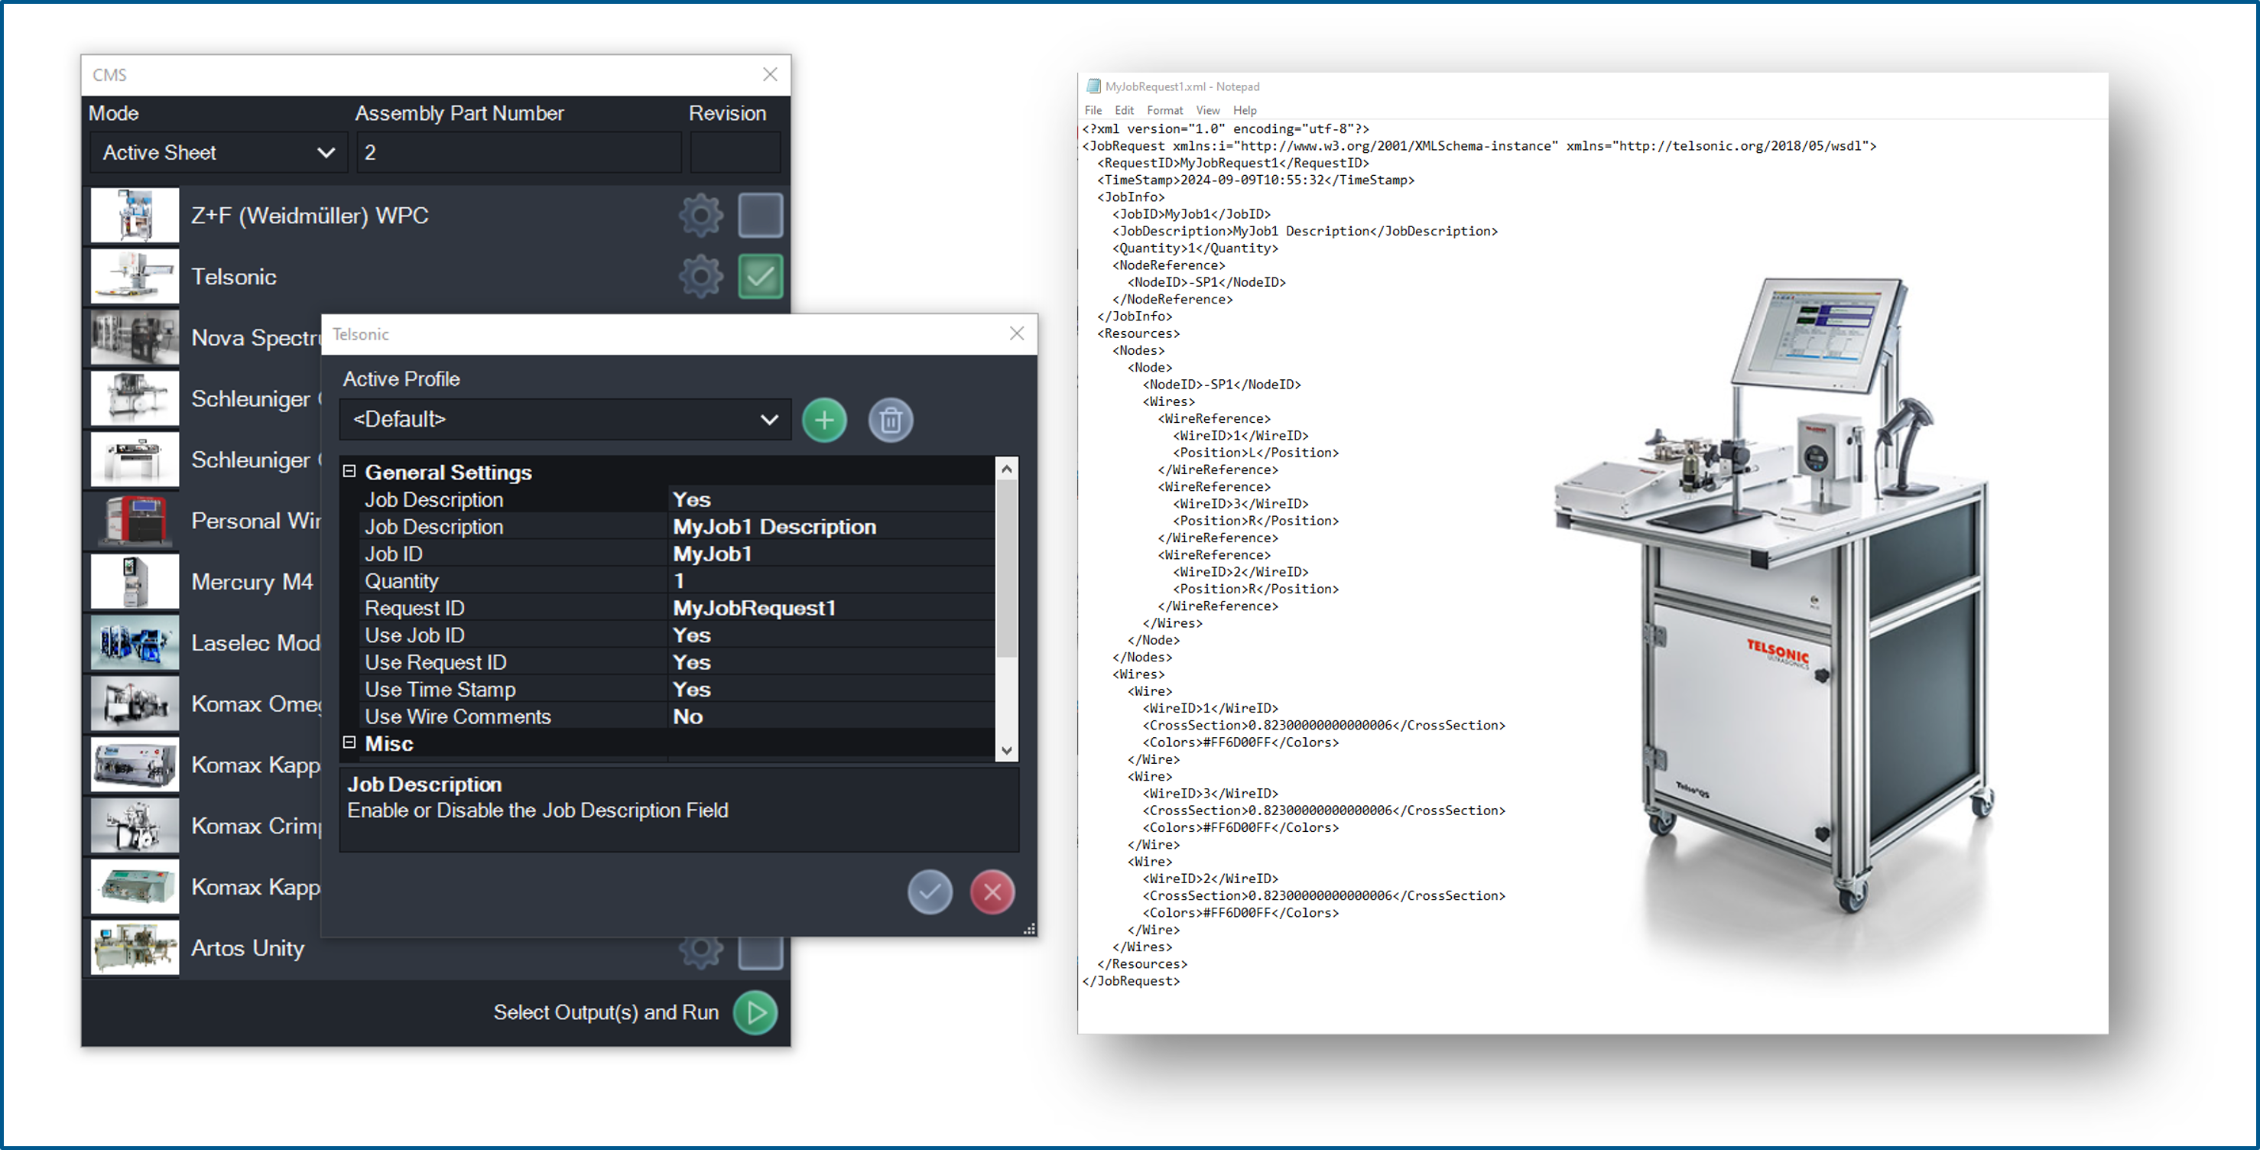Collapse the Misc section expander
This screenshot has width=2260, height=1150.
pyautogui.click(x=349, y=743)
